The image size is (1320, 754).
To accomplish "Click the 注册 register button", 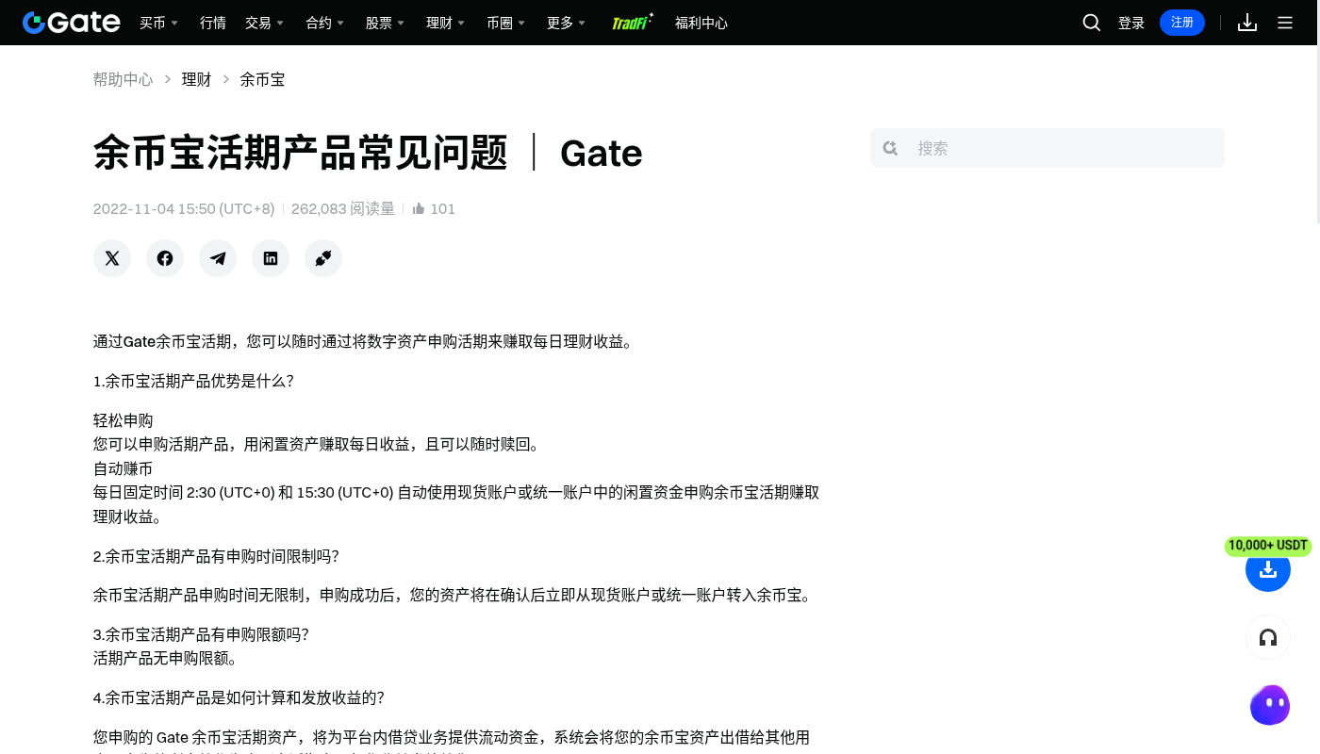I will click(1182, 23).
